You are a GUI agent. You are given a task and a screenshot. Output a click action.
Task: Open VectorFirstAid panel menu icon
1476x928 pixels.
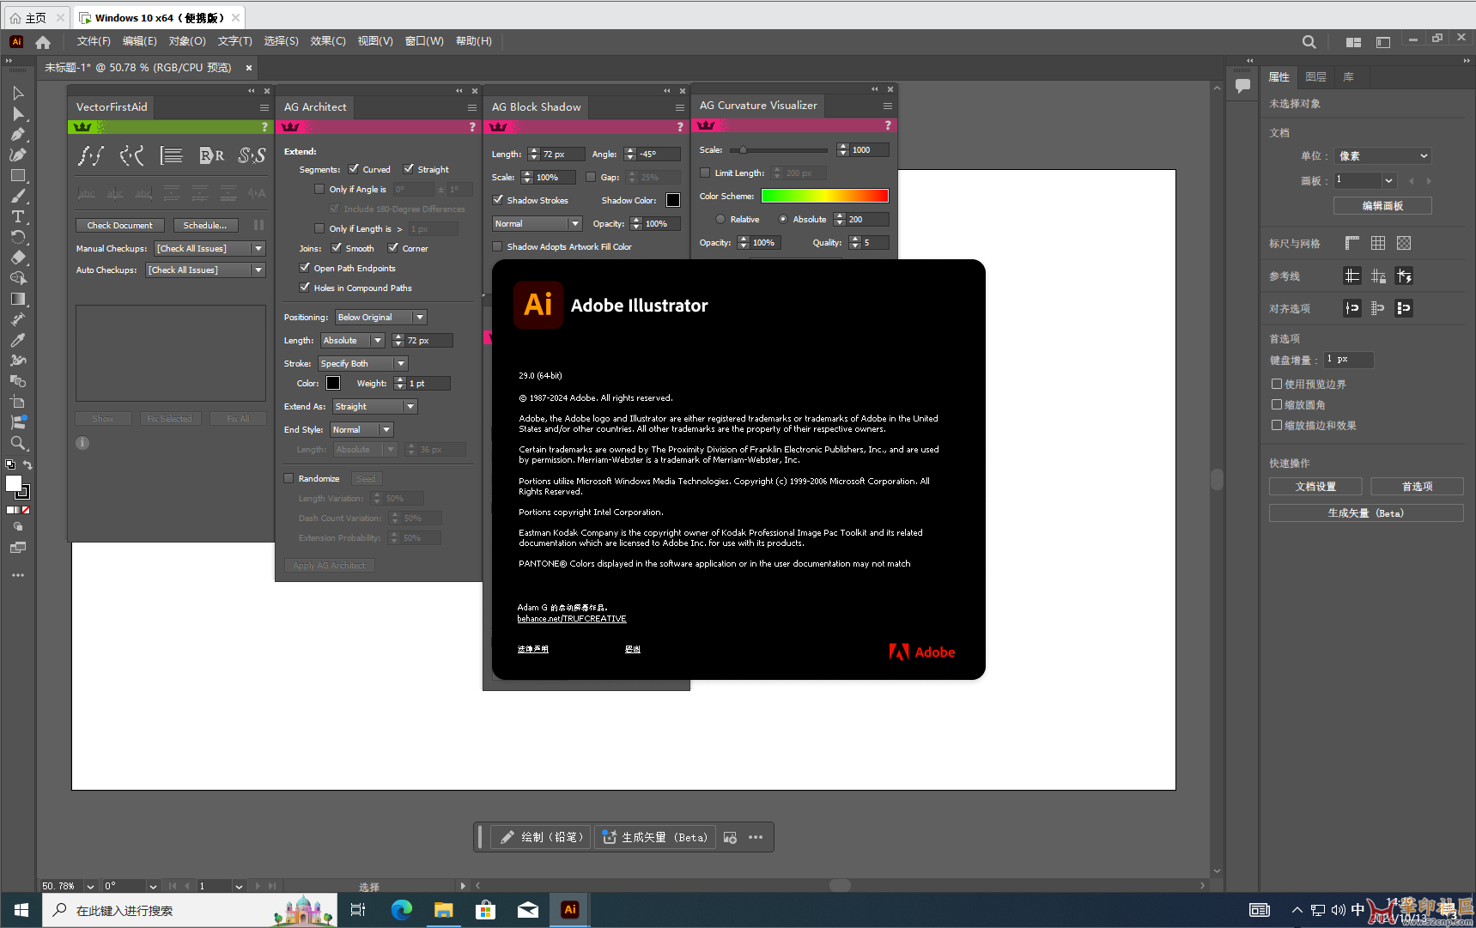[x=264, y=107]
